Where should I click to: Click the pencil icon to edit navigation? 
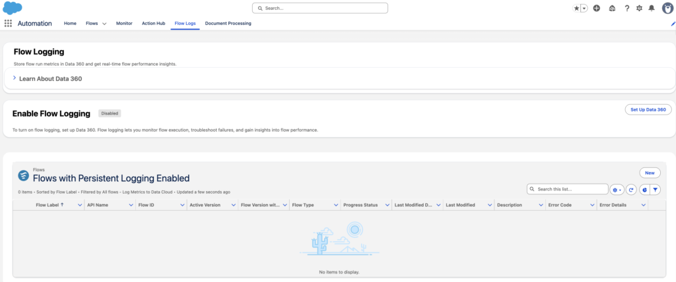[673, 24]
